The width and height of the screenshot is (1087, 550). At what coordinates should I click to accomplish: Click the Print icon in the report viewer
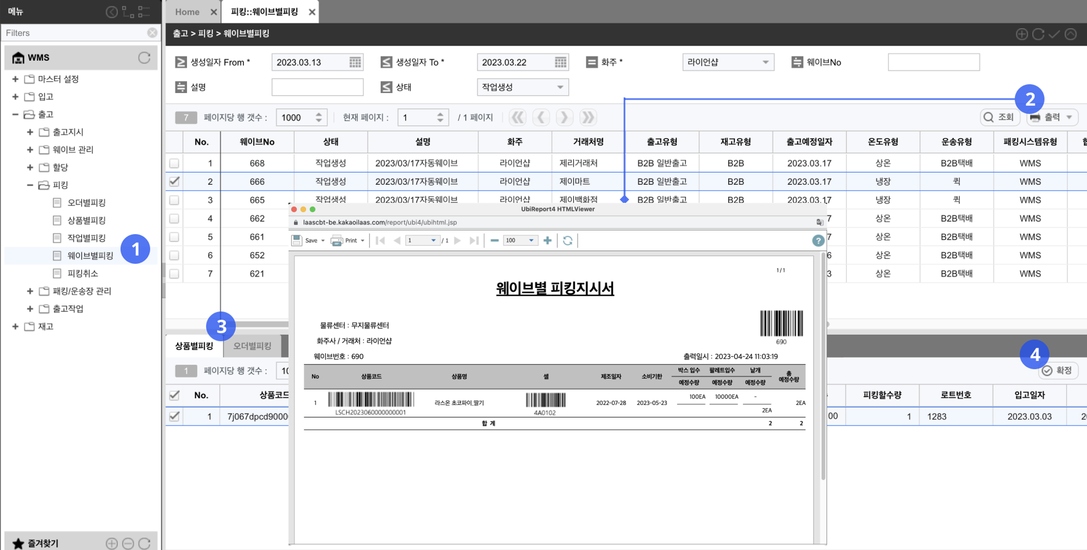tap(337, 241)
